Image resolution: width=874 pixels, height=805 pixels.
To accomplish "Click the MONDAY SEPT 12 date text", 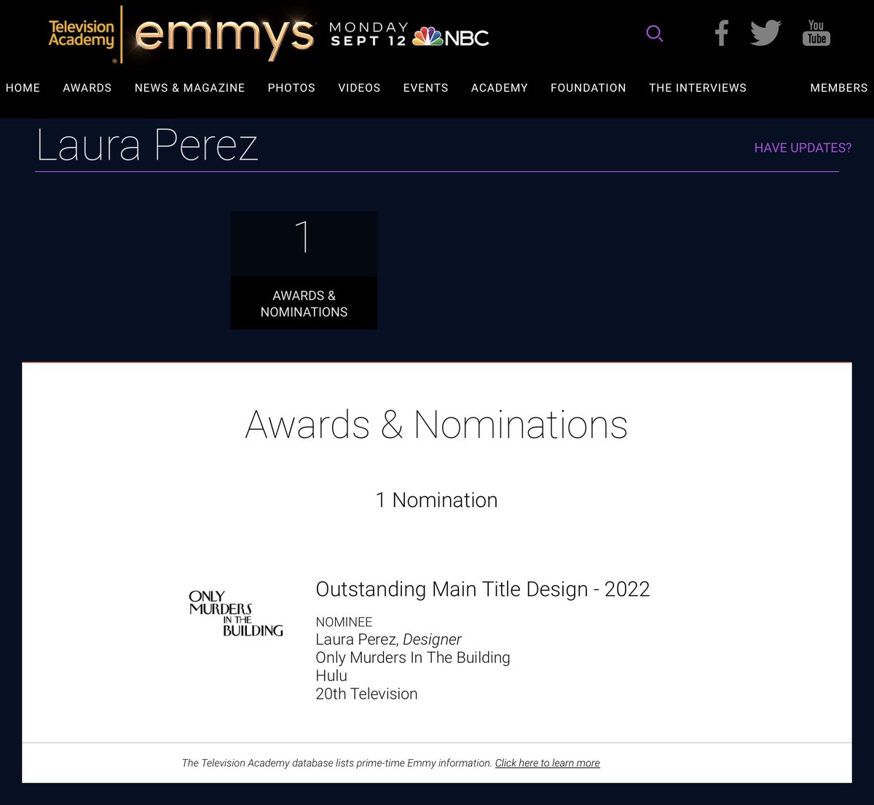I will coord(368,34).
